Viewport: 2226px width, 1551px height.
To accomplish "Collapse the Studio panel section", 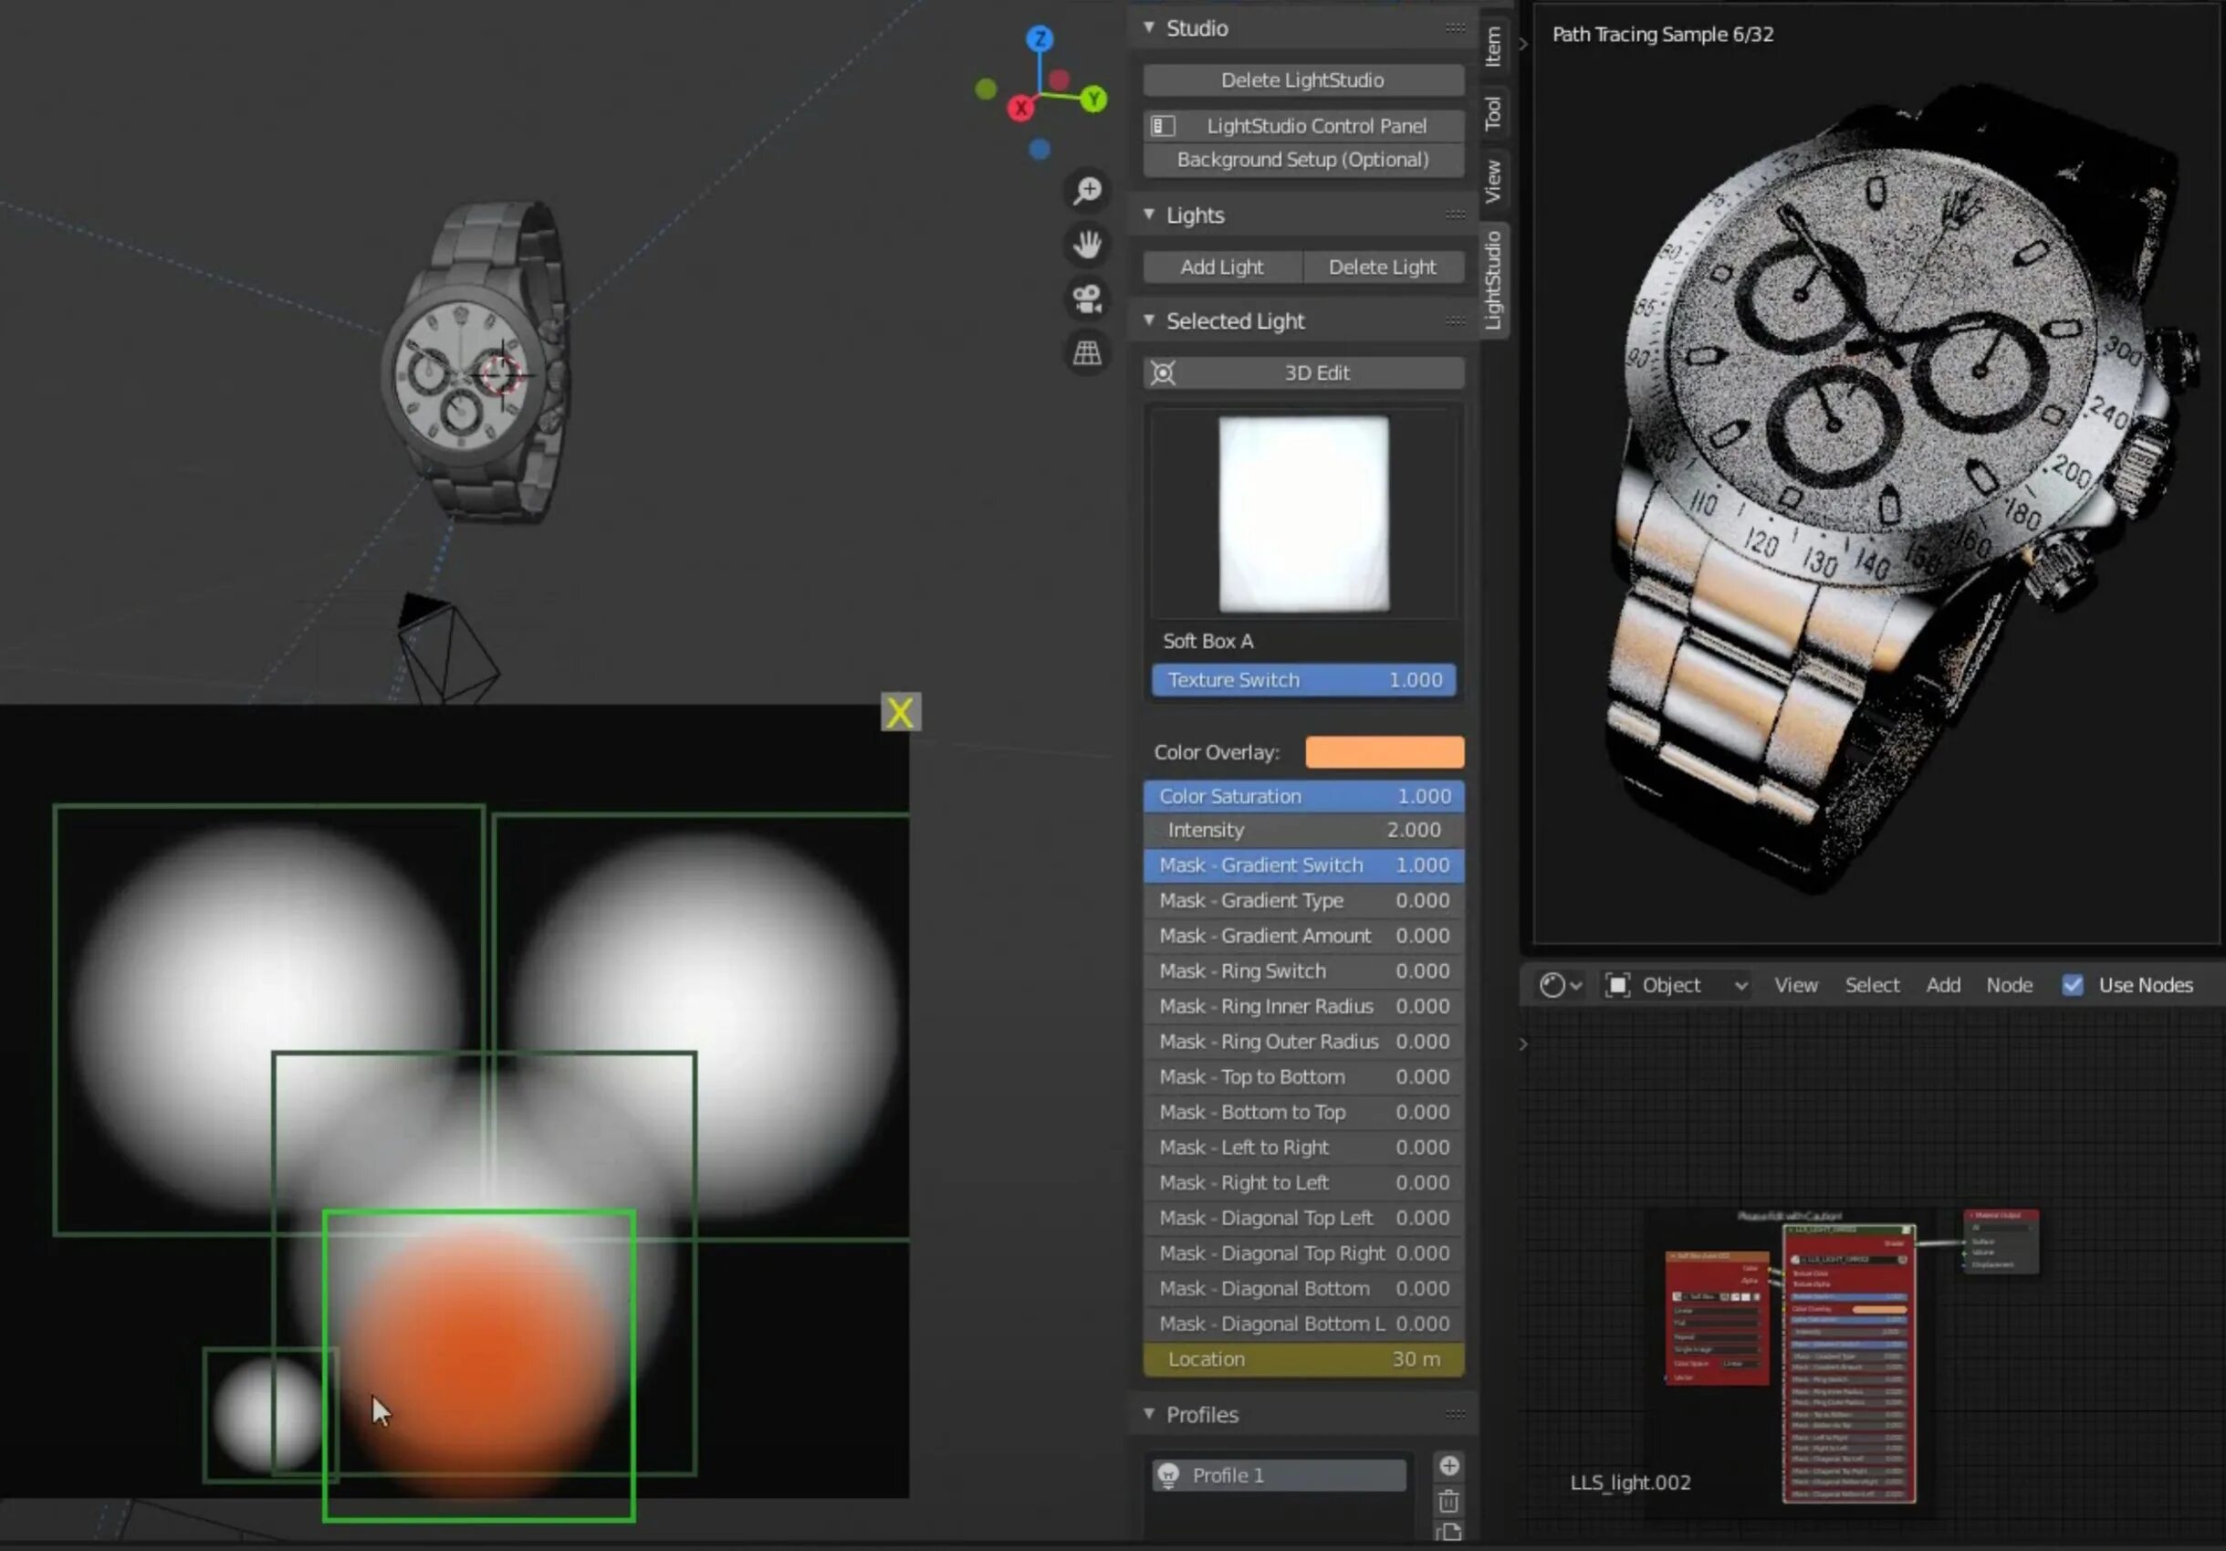I will click(x=1149, y=27).
